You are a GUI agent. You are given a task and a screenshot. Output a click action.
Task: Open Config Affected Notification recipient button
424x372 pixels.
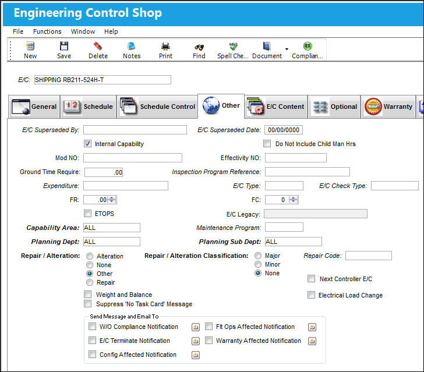click(x=196, y=355)
